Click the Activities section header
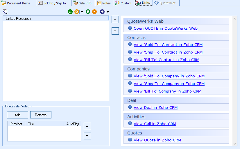 (x=176, y=117)
